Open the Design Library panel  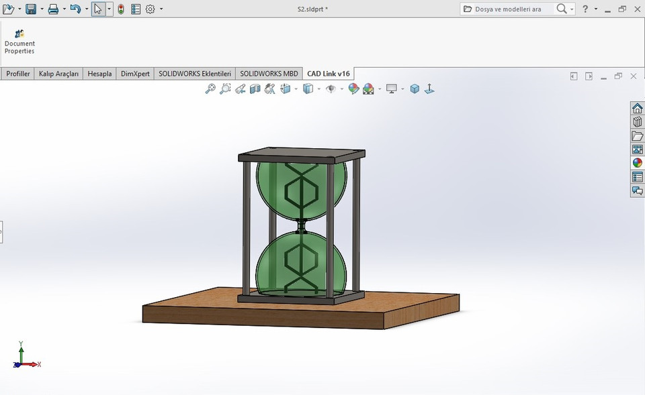[x=637, y=121]
